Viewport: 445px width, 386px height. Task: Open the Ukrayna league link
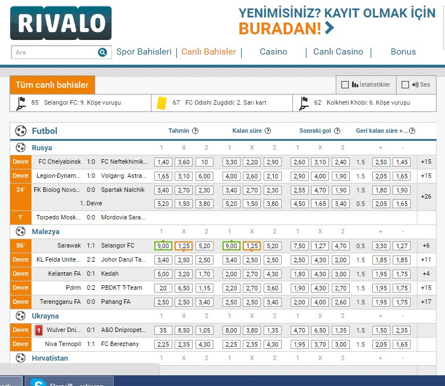click(x=45, y=316)
